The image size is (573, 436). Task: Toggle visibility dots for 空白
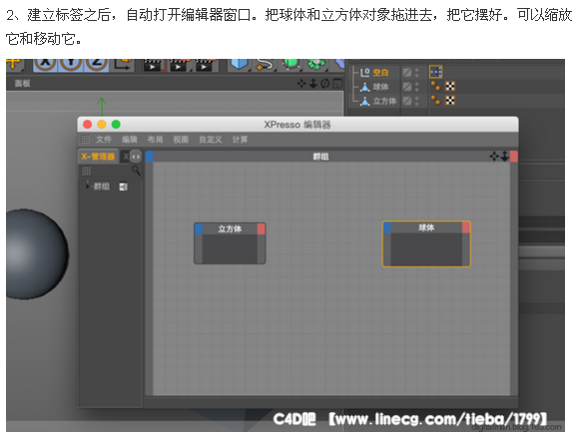pos(417,73)
